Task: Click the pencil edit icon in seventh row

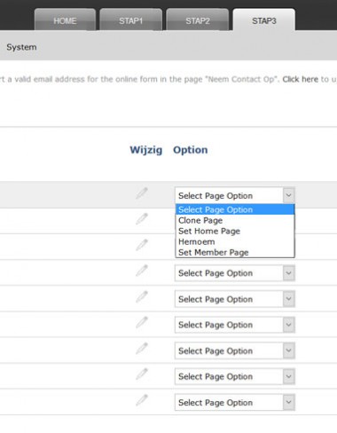Action: (x=142, y=349)
